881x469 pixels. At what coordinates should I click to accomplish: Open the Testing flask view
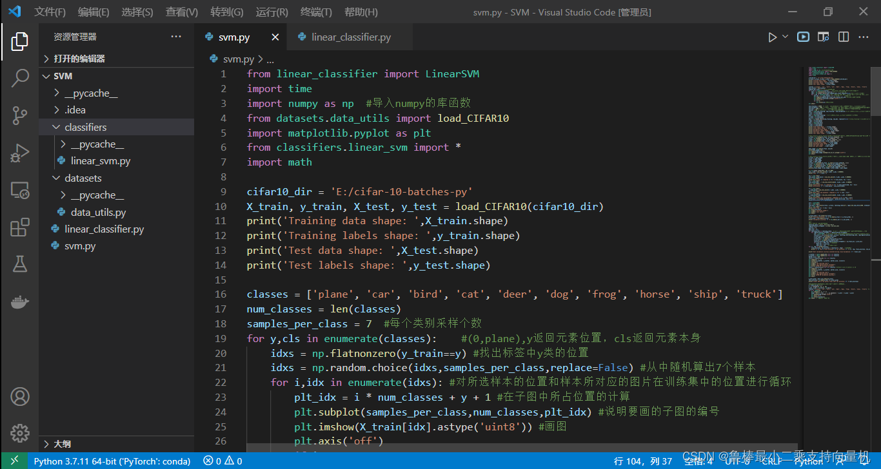click(19, 264)
